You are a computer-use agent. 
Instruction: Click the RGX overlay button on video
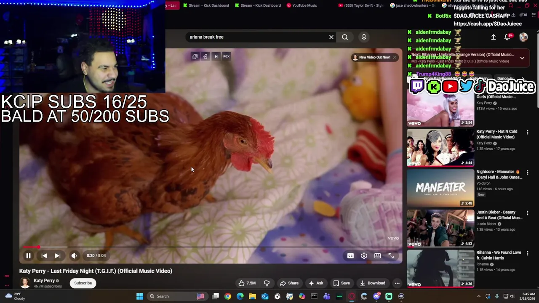click(x=226, y=56)
